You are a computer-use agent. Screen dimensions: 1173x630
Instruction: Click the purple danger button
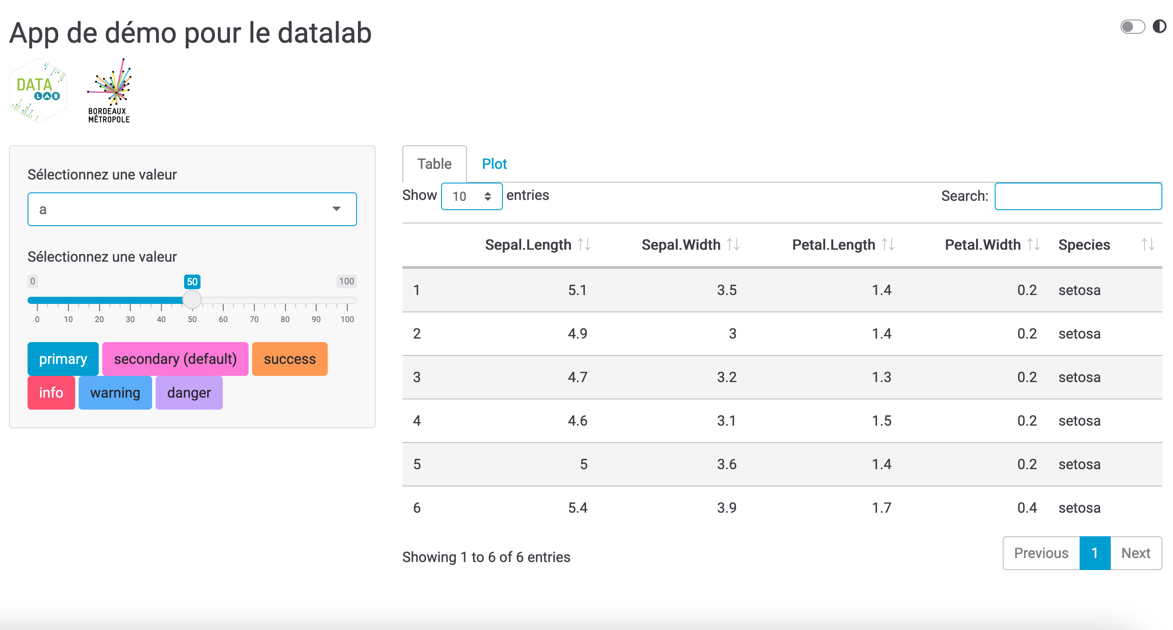(189, 393)
